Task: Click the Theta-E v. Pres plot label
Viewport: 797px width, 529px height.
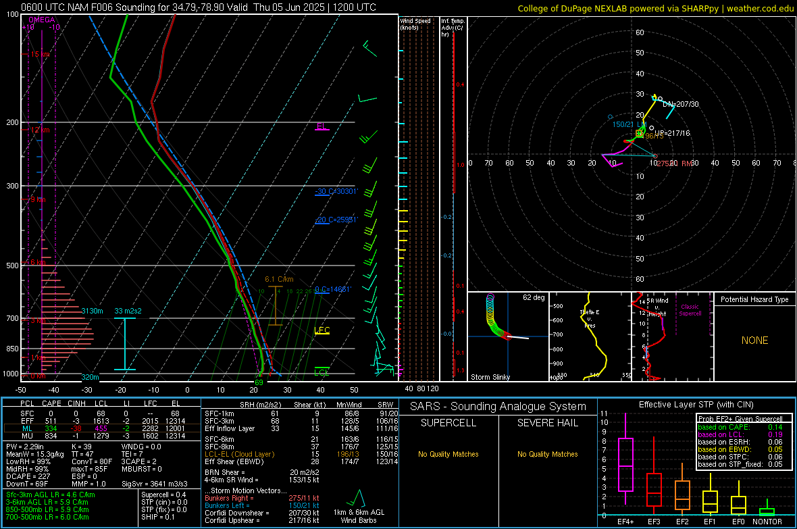Action: (590, 319)
